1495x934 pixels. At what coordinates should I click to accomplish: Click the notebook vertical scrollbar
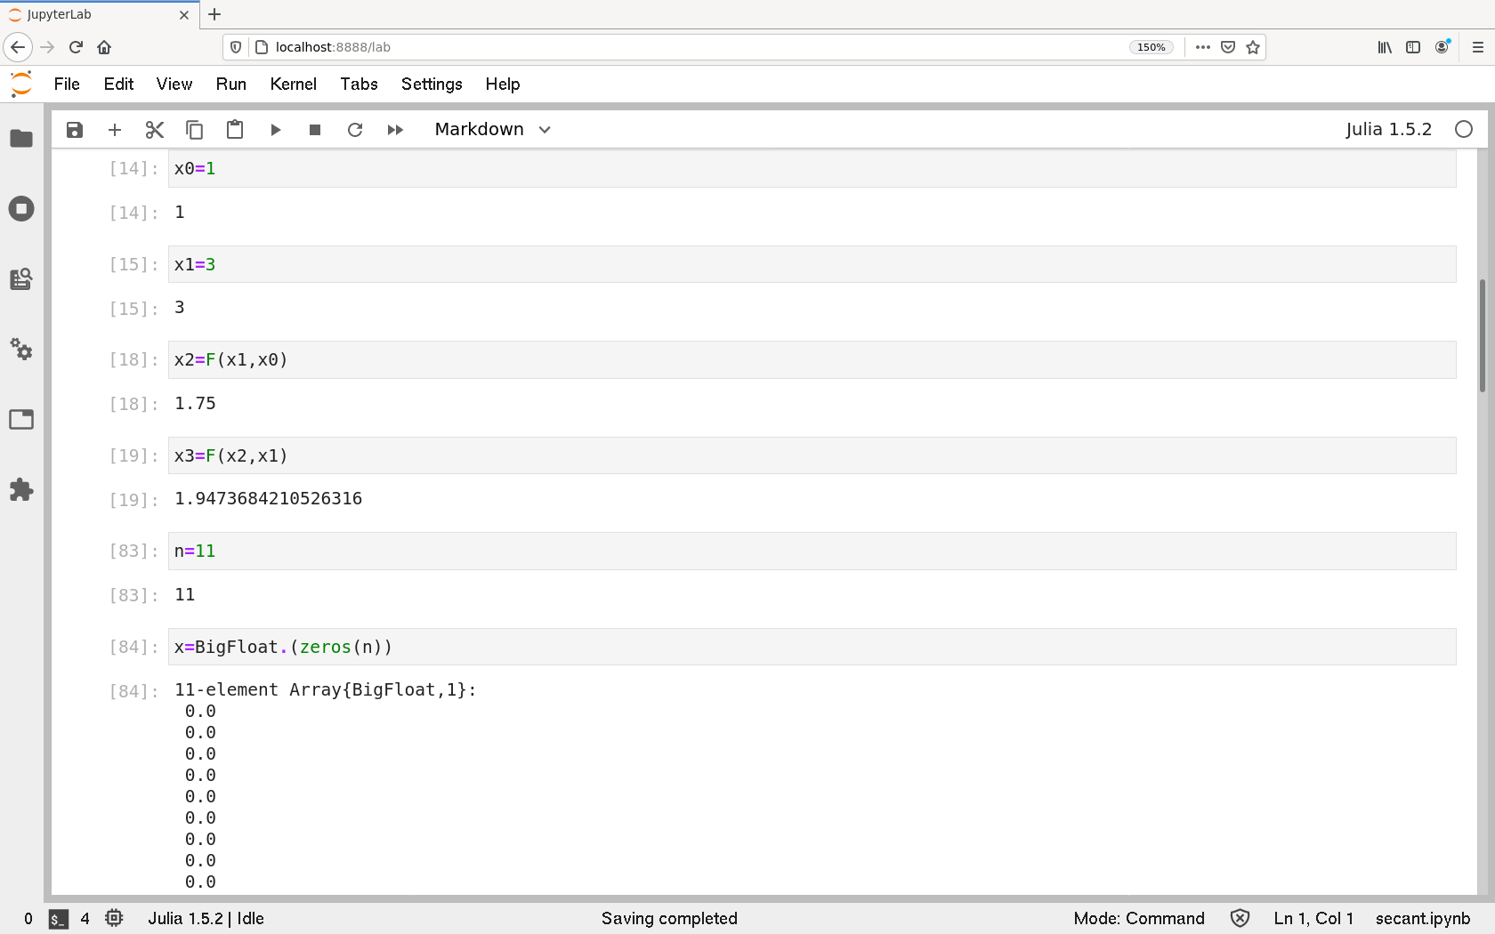(x=1482, y=336)
